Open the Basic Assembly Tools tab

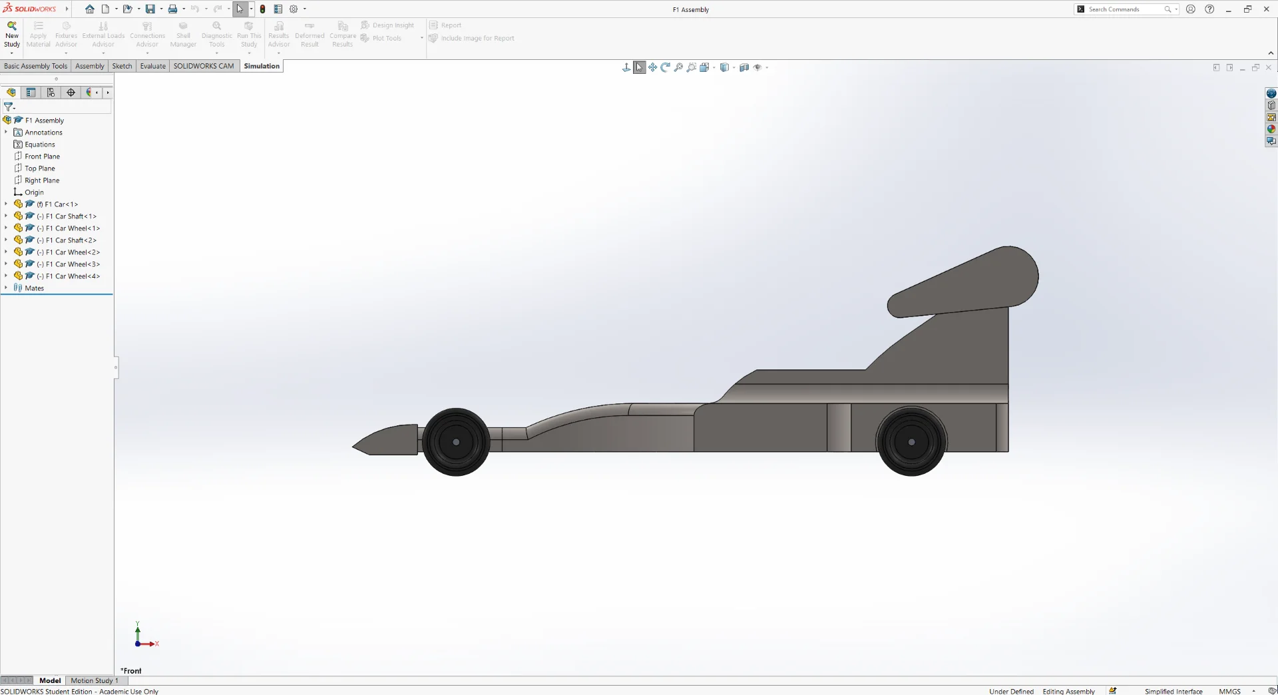(35, 66)
